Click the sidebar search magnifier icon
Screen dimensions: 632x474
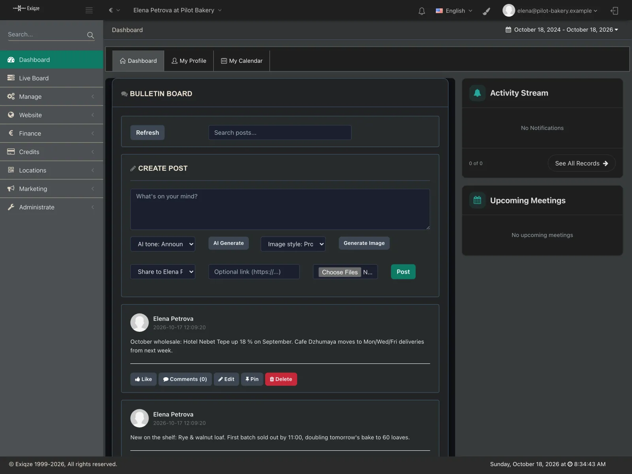(x=90, y=35)
